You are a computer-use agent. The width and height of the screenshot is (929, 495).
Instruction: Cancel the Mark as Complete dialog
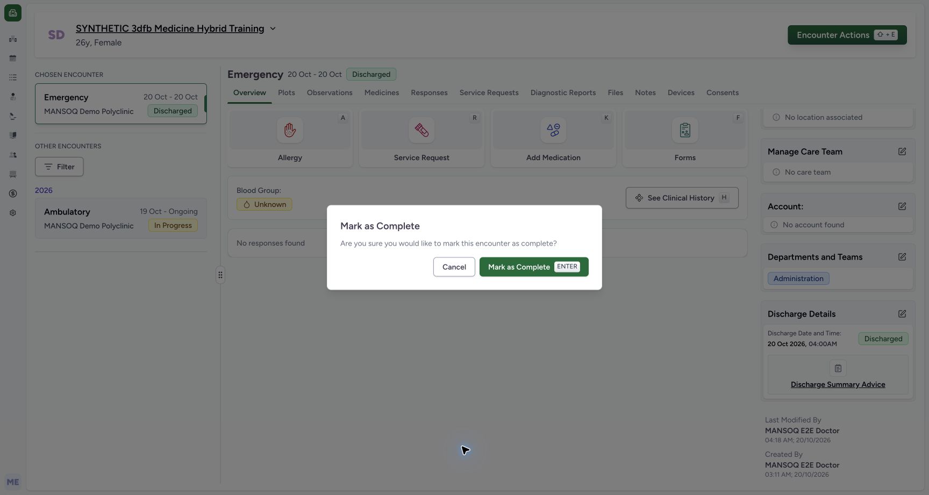(x=454, y=267)
